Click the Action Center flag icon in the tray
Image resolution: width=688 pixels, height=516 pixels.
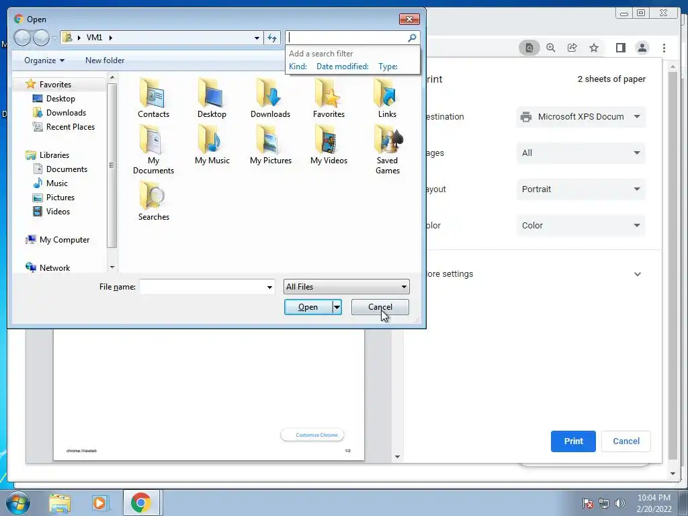587,503
